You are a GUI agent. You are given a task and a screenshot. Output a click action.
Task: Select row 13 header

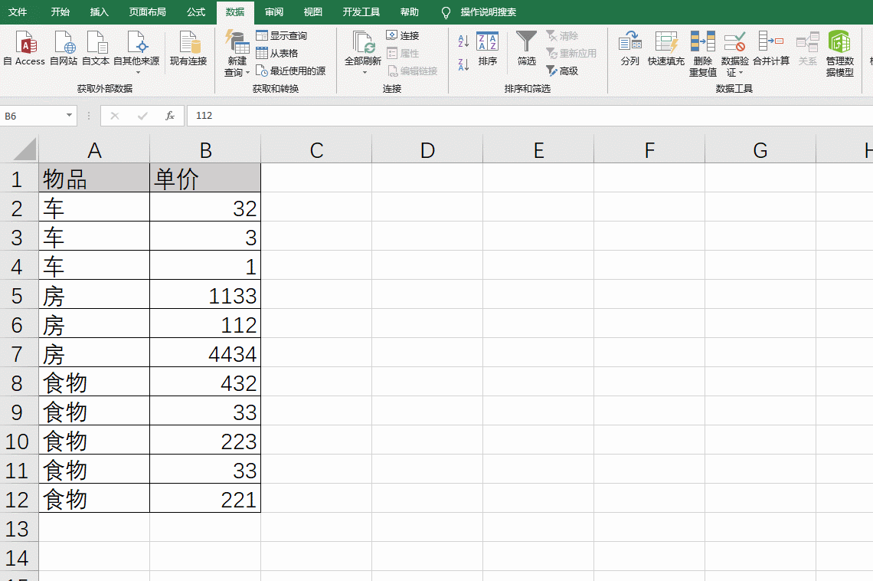tap(18, 529)
